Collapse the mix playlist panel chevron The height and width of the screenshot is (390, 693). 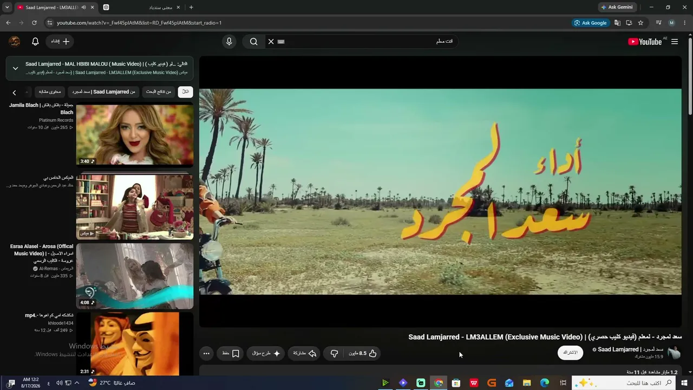[15, 68]
